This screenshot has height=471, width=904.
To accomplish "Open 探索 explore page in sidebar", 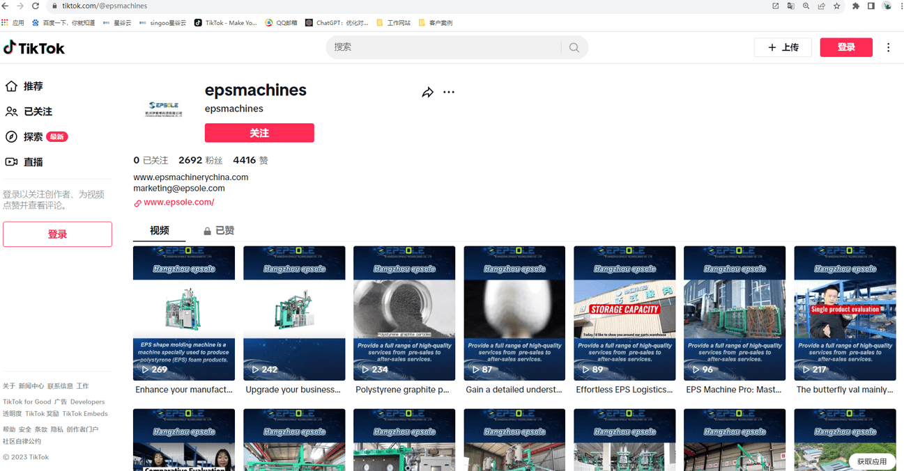I will [x=33, y=137].
